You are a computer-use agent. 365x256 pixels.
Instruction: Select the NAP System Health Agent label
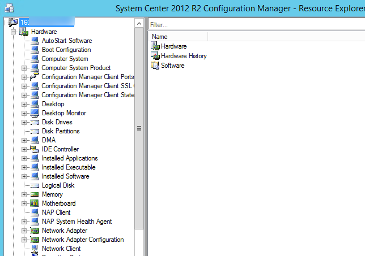point(77,222)
